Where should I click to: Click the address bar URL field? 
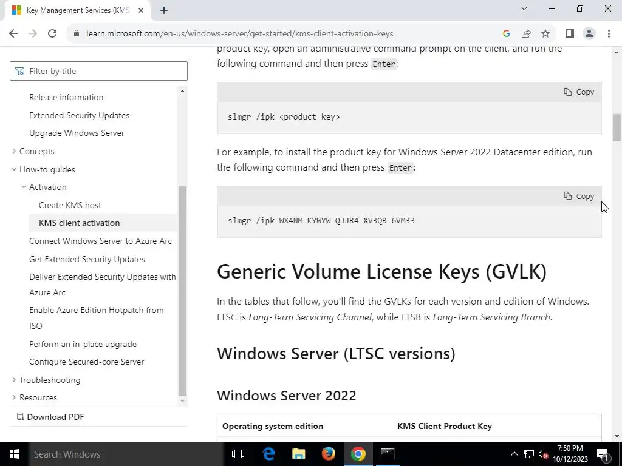pyautogui.click(x=239, y=34)
